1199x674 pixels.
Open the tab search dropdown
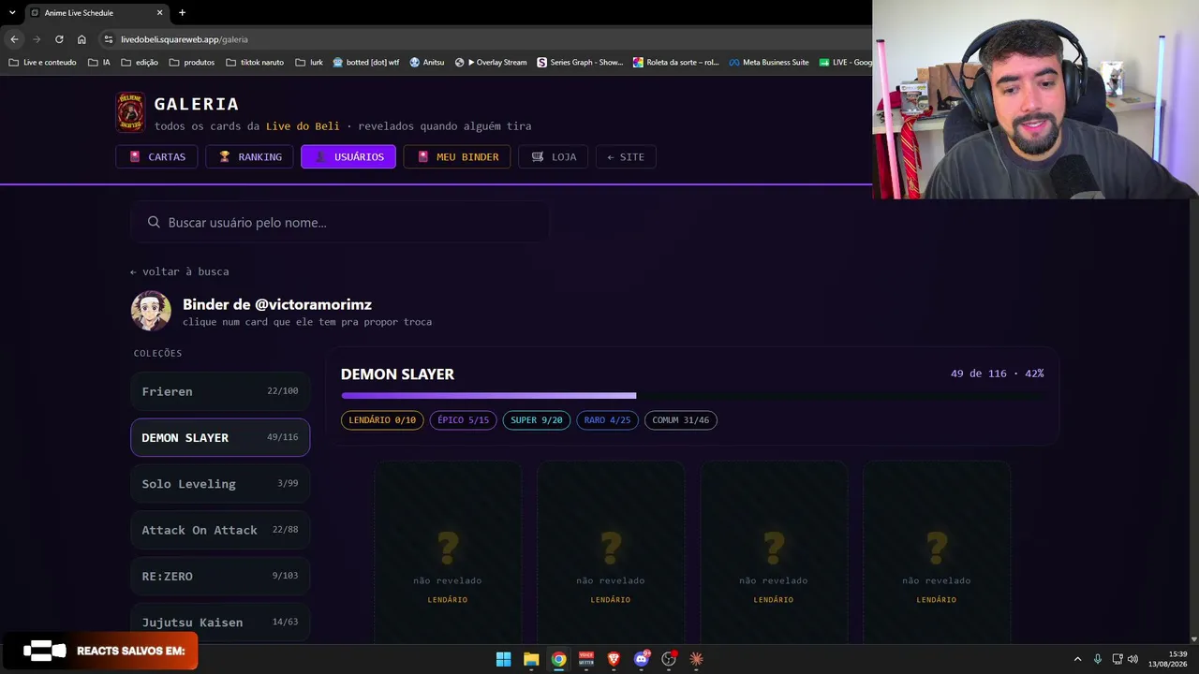12,12
